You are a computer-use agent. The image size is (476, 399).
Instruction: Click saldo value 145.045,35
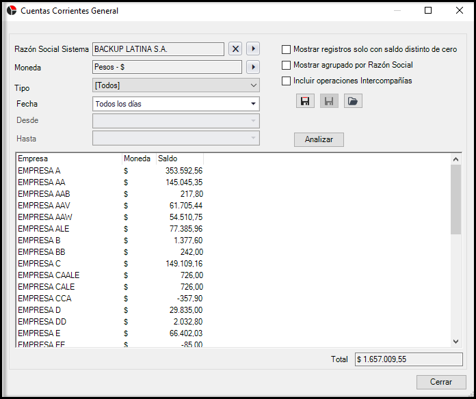coord(184,182)
